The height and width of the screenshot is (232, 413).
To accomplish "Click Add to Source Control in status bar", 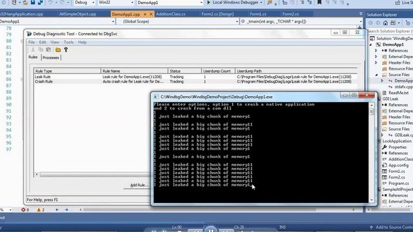I will (x=391, y=227).
